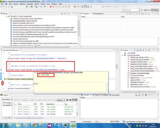This screenshot has width=160, height=128.
Task: Click the Open Perspective icon
Action: click(141, 10)
